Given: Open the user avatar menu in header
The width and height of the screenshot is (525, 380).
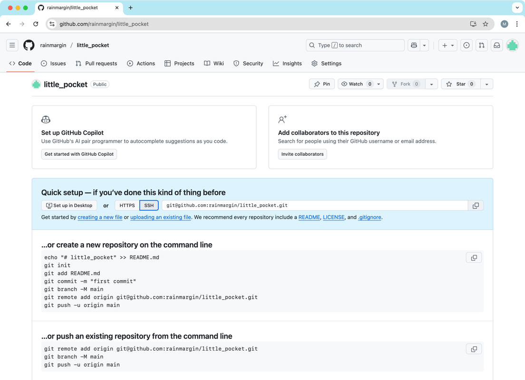Looking at the screenshot, I should (512, 45).
